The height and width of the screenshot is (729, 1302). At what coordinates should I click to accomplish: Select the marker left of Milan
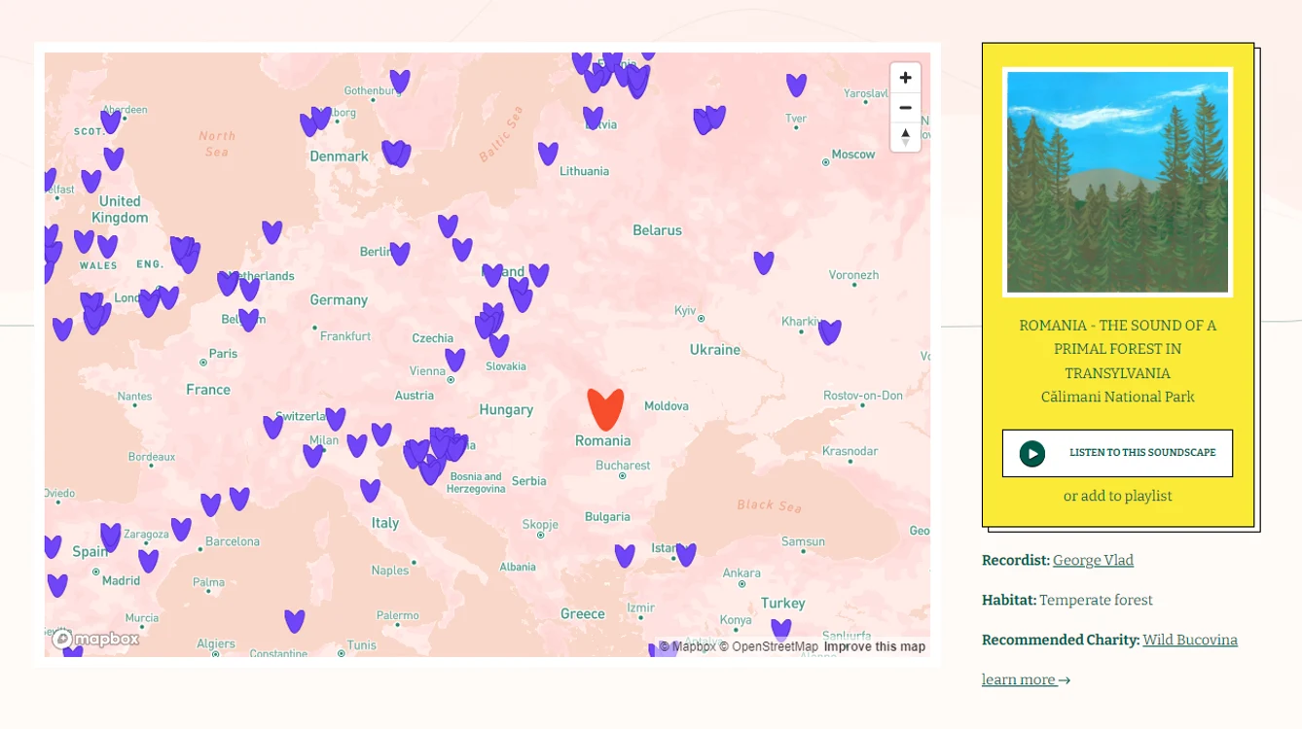click(312, 456)
